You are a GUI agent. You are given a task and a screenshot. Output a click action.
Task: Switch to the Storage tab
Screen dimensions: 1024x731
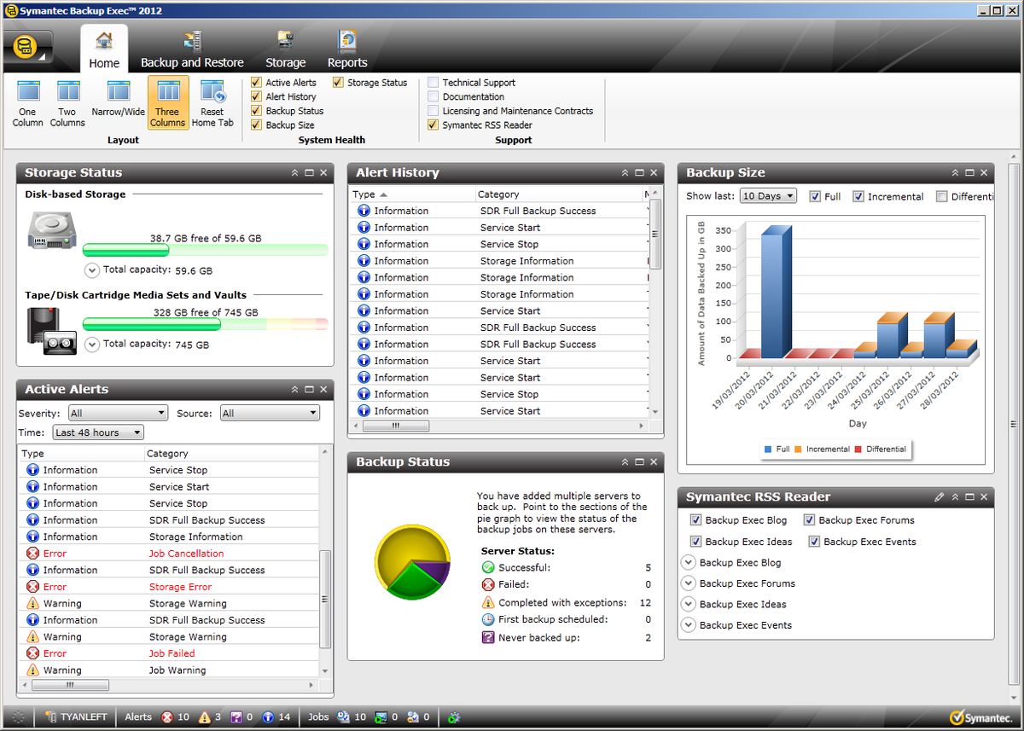point(285,48)
